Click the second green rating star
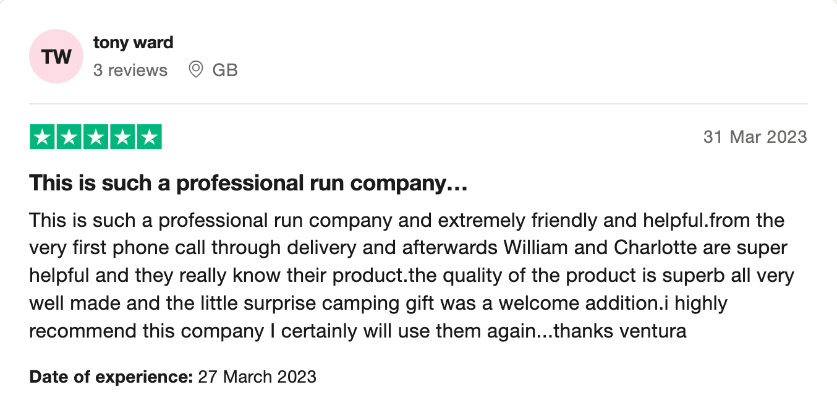837x408 pixels. (69, 137)
